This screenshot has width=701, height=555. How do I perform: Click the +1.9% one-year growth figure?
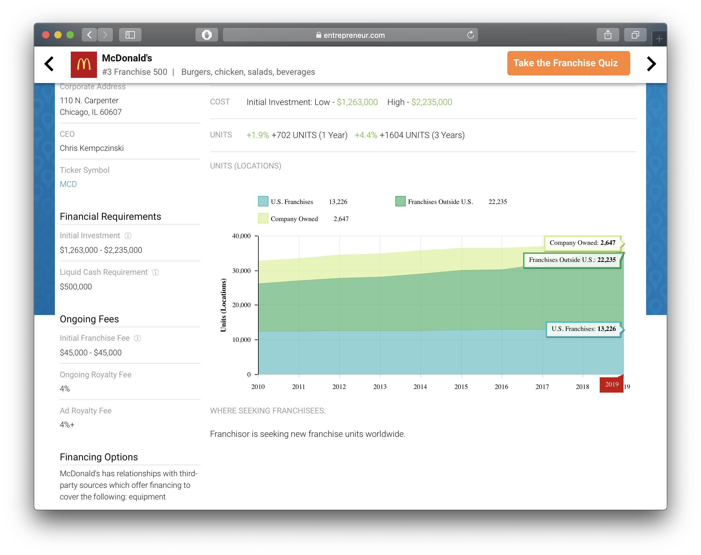click(257, 135)
